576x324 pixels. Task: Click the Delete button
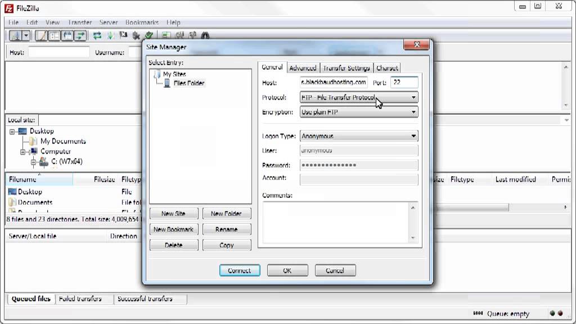coord(174,245)
